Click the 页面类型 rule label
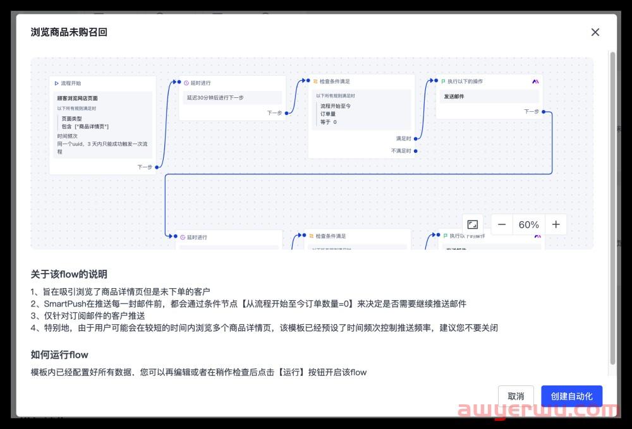The image size is (632, 429). [72, 118]
